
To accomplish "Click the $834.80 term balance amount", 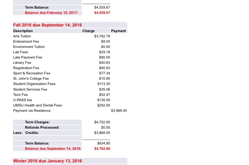I will coord(104,143).
